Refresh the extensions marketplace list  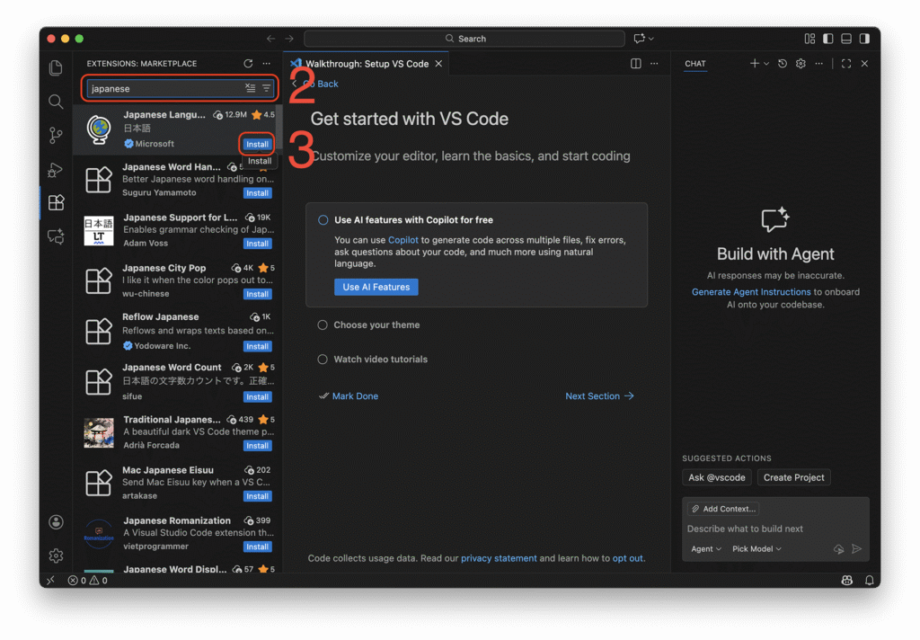pyautogui.click(x=248, y=64)
